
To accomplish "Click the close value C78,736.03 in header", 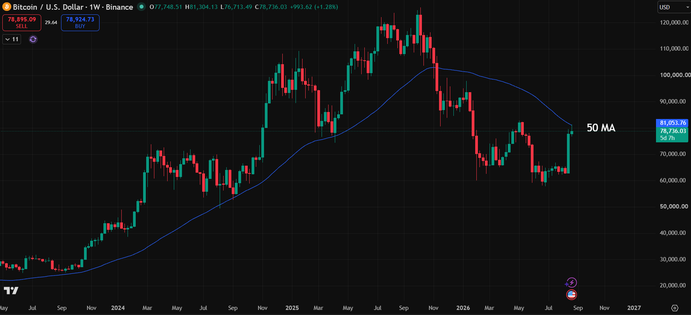I will 271,7.
